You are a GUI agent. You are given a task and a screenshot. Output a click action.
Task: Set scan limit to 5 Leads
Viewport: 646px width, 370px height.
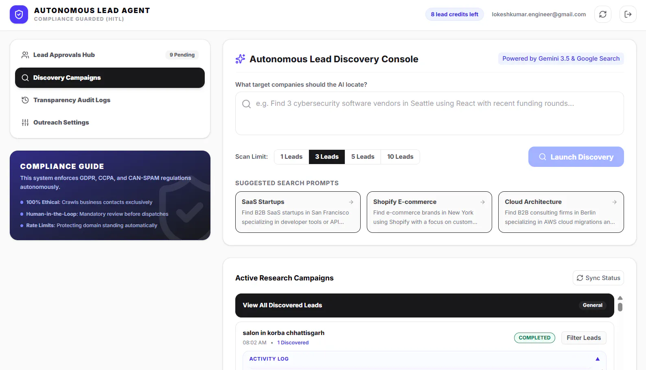point(363,157)
